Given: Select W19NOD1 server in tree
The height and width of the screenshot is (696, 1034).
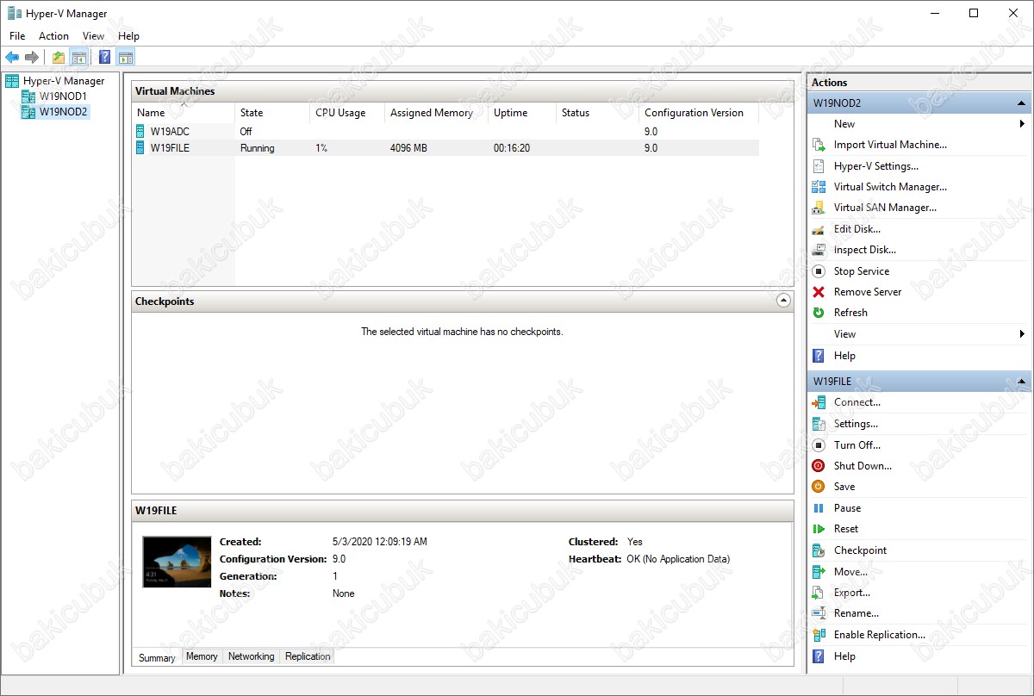Looking at the screenshot, I should pos(63,96).
